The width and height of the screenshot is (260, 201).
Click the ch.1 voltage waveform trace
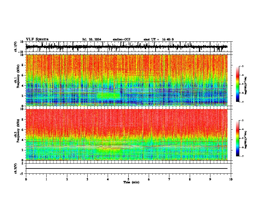tap(127, 47)
